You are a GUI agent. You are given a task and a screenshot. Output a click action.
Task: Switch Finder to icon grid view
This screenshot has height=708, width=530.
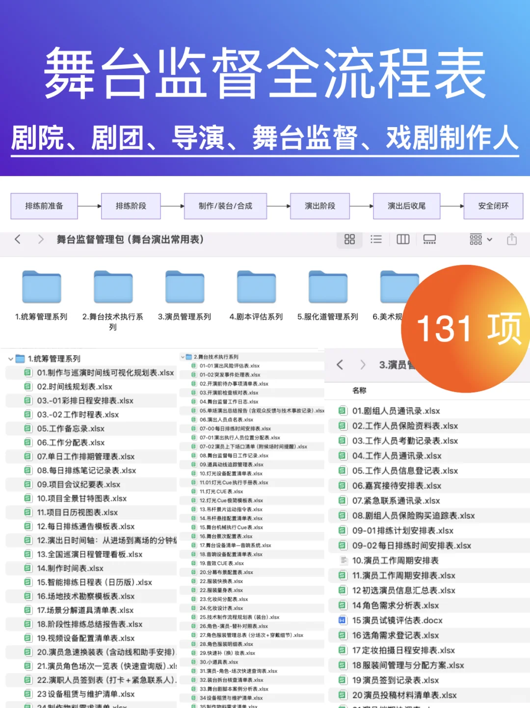(349, 239)
